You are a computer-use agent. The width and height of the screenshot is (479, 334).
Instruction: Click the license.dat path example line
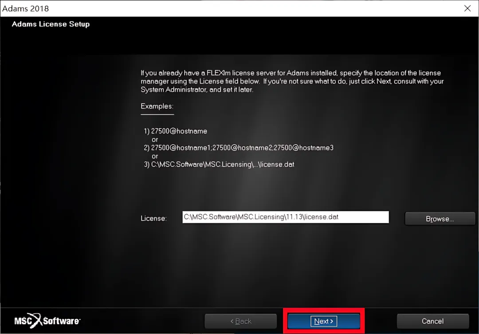[x=219, y=165]
